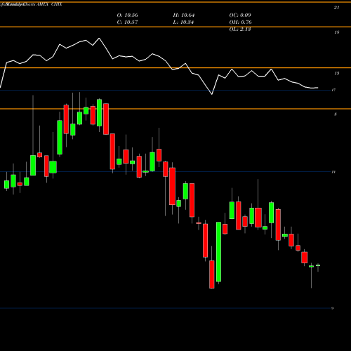Click the highest peak of the white indicator line
This screenshot has height=351, width=351.
(x=99, y=38)
